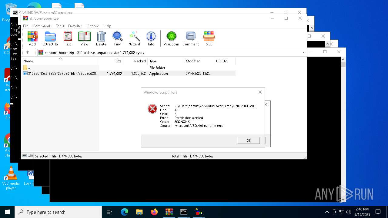
Task: Open the VLC media player desktop shortcut
Action: pyautogui.click(x=11, y=178)
